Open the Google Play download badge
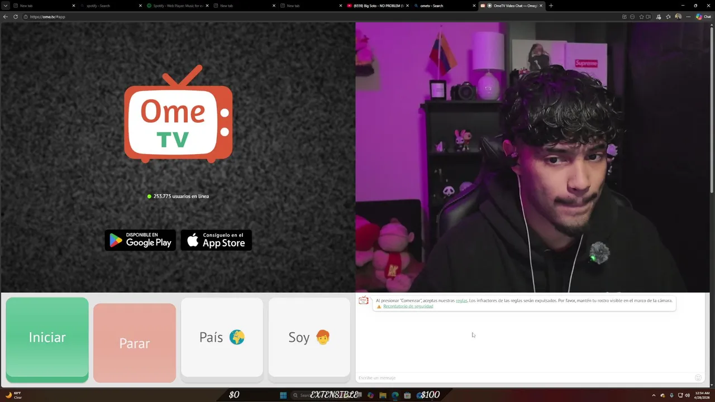 pyautogui.click(x=140, y=240)
